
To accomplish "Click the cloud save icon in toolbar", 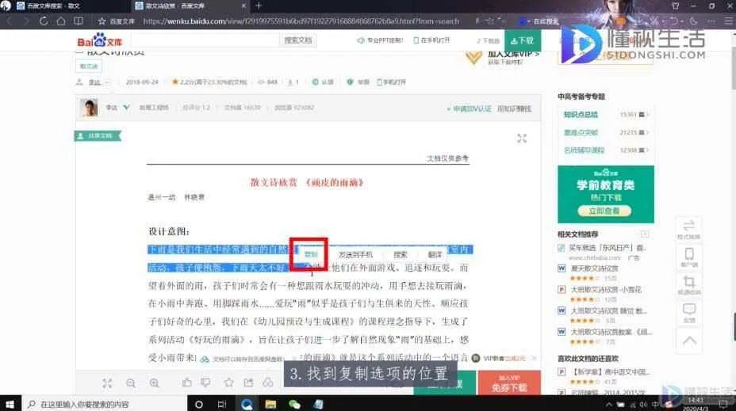I will pyautogui.click(x=268, y=382).
